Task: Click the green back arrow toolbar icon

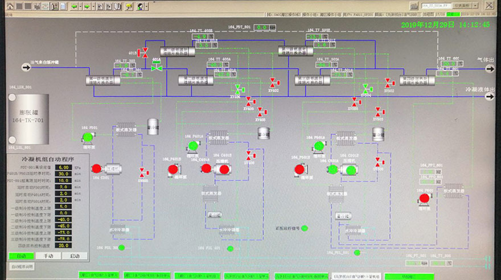Action: pos(76,6)
